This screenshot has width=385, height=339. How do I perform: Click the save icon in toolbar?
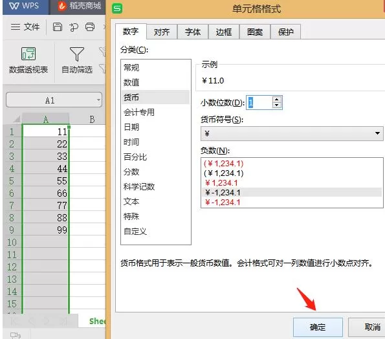pos(58,27)
